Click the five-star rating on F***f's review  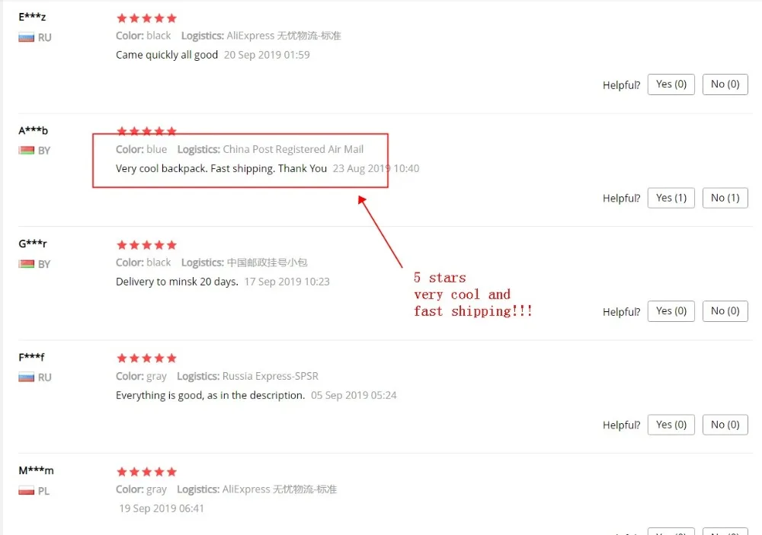pos(146,358)
